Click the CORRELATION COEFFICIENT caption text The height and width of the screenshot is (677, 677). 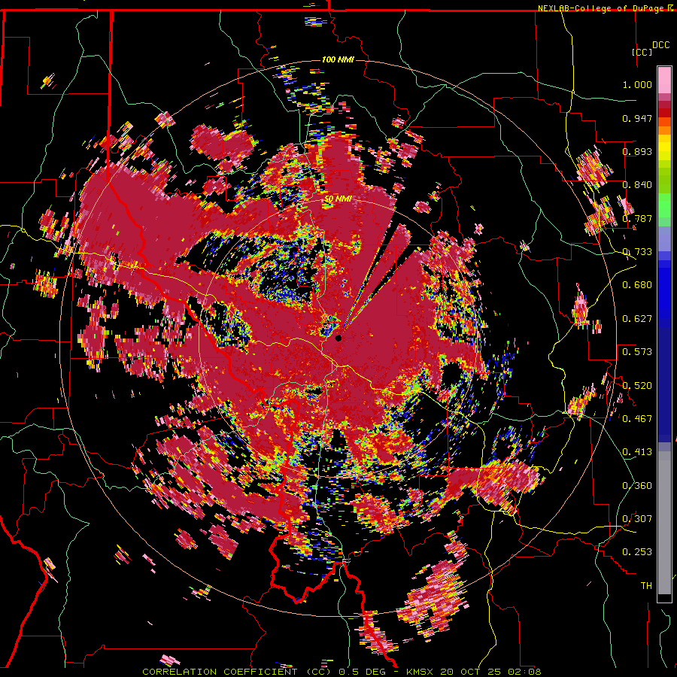tap(220, 672)
